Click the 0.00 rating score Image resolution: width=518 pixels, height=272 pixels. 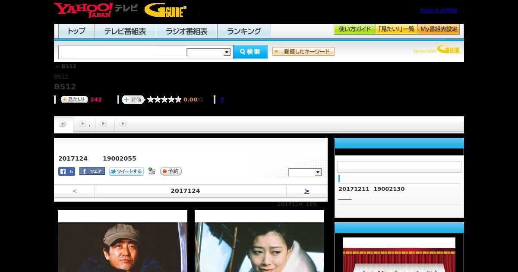click(190, 100)
